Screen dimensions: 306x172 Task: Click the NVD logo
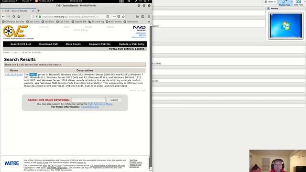(139, 27)
